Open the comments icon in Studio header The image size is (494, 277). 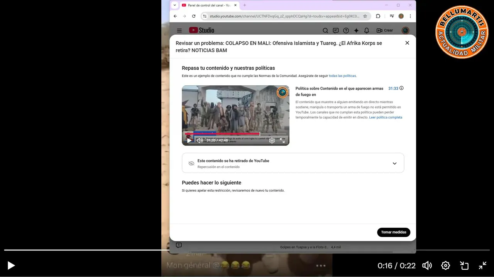[336, 30]
